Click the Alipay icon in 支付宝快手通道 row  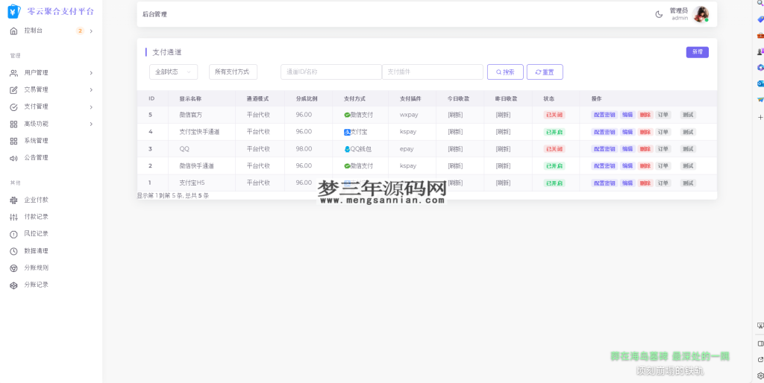347,132
